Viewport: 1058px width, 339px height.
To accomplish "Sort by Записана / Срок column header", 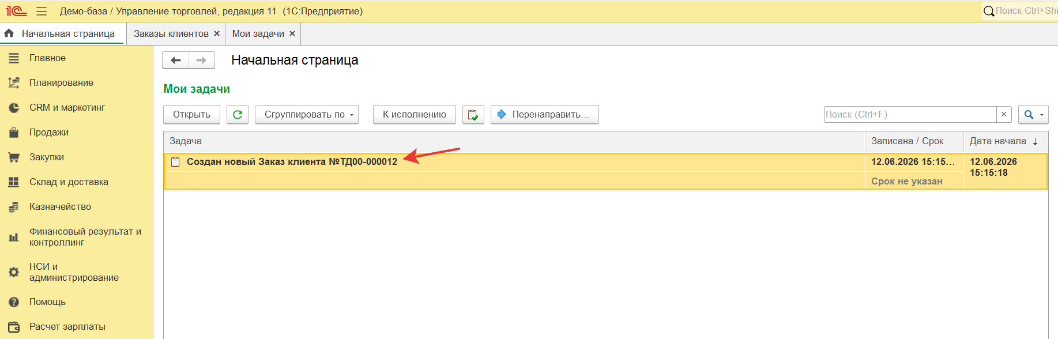I will [x=914, y=141].
